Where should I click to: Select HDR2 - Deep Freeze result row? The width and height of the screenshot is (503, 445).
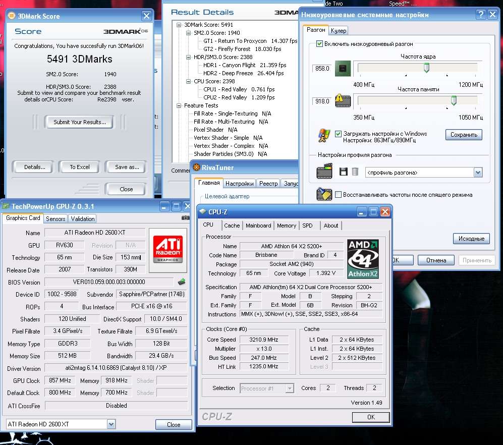tap(244, 73)
